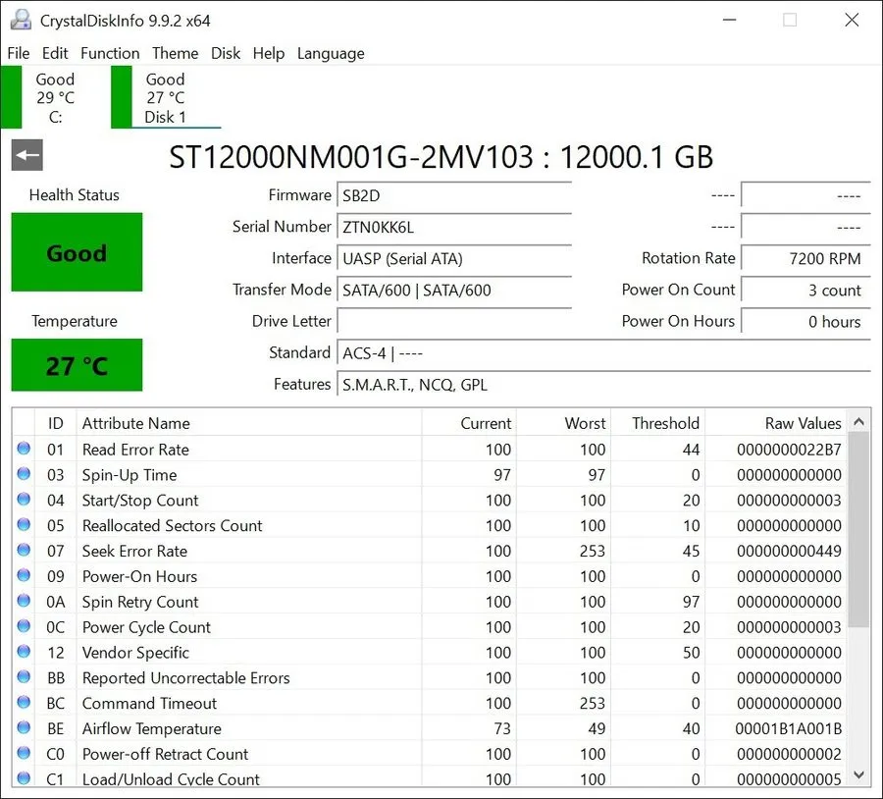Click status dot for Airflow Temperature
This screenshot has width=883, height=799.
point(24,727)
